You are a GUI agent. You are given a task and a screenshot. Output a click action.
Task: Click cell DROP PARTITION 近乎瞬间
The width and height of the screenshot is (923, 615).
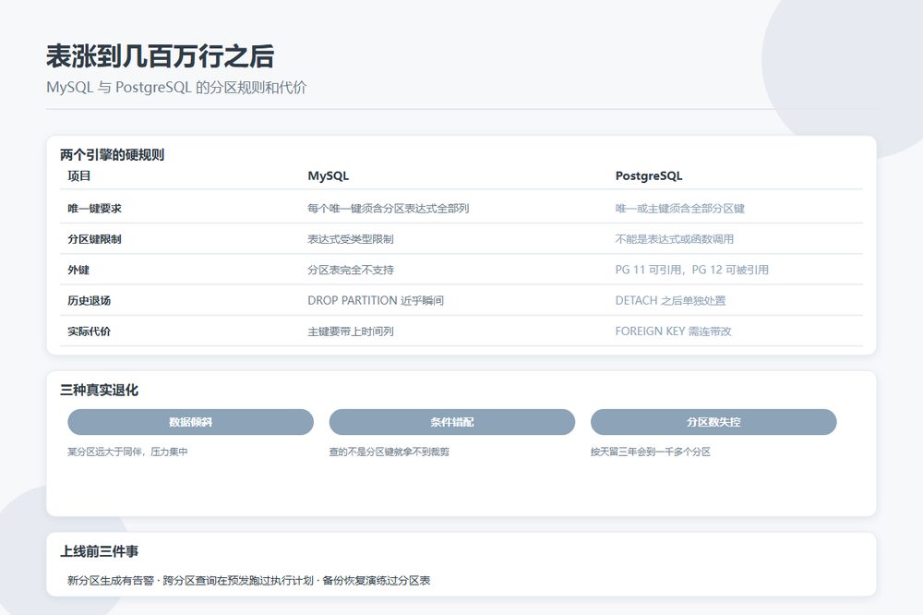376,300
